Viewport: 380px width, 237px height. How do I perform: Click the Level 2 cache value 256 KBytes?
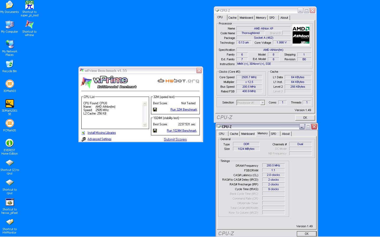tap(298, 87)
